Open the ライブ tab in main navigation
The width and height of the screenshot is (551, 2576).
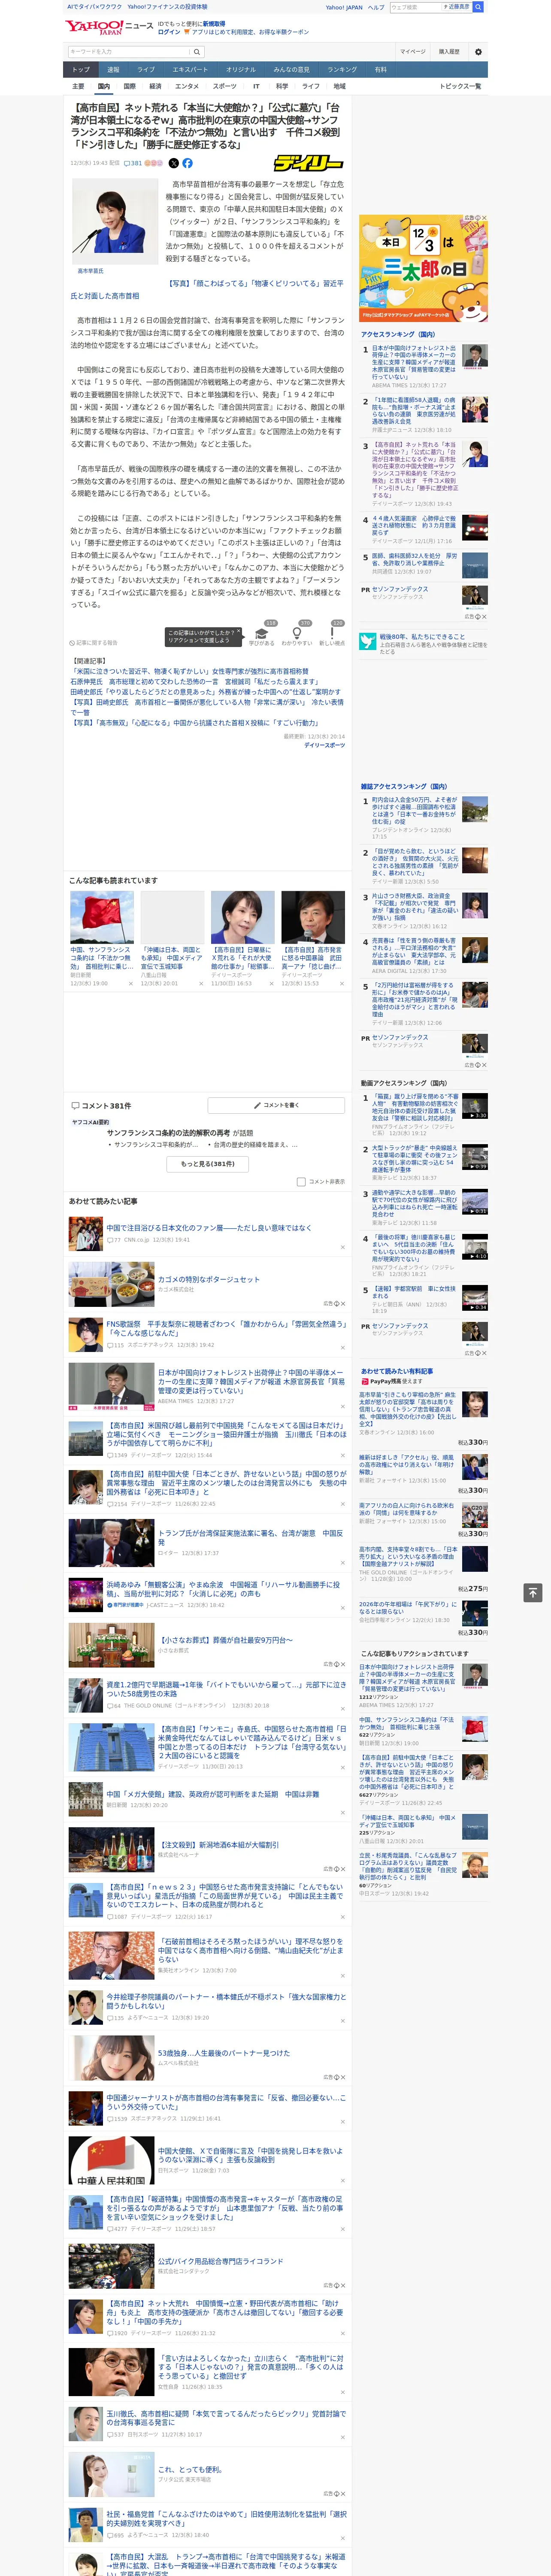click(x=146, y=70)
